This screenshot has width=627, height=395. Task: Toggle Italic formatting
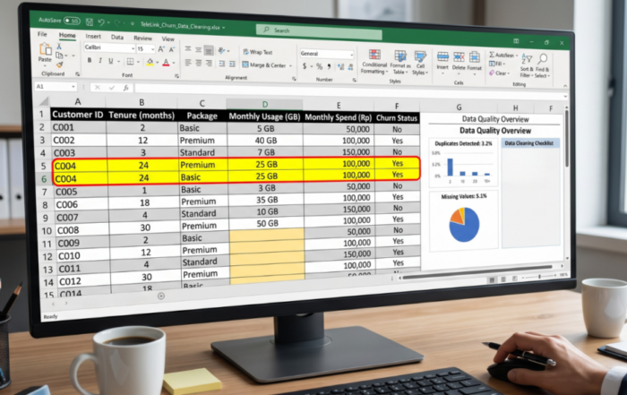click(100, 61)
